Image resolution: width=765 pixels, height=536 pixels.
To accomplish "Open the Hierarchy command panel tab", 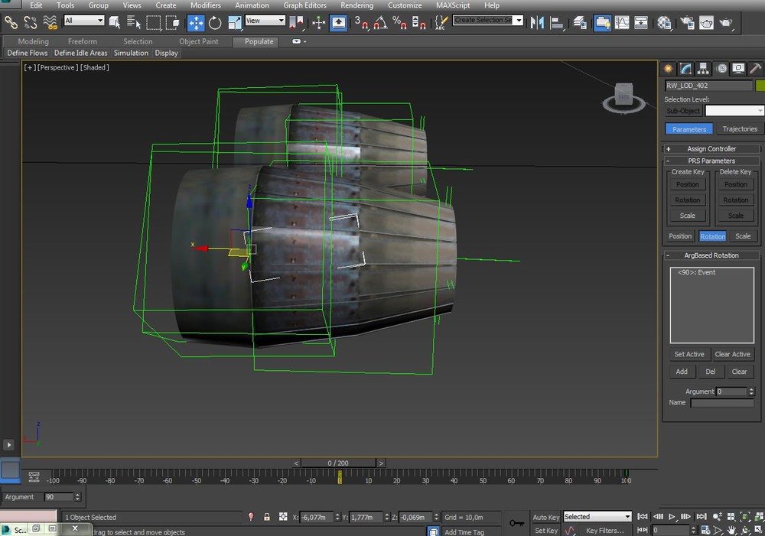I will [703, 69].
